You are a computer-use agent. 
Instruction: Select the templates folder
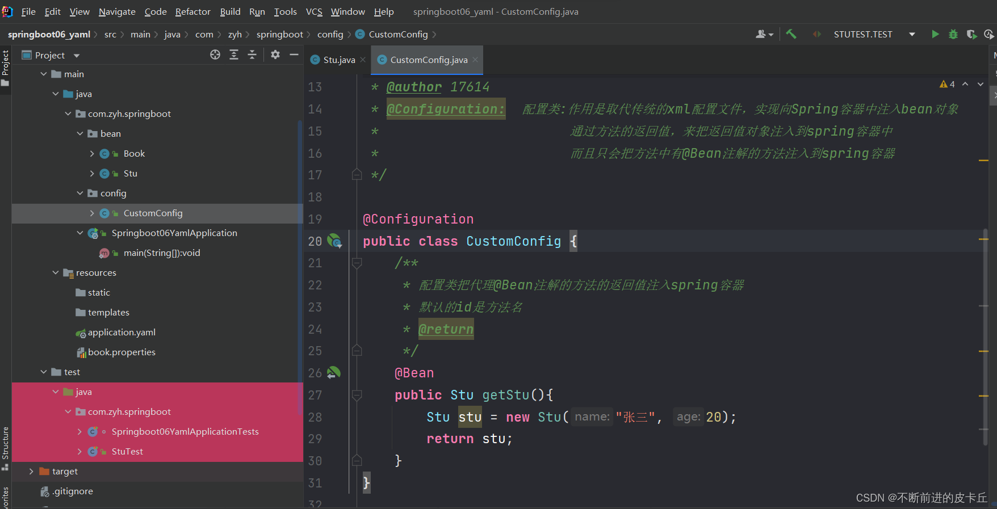tap(102, 312)
